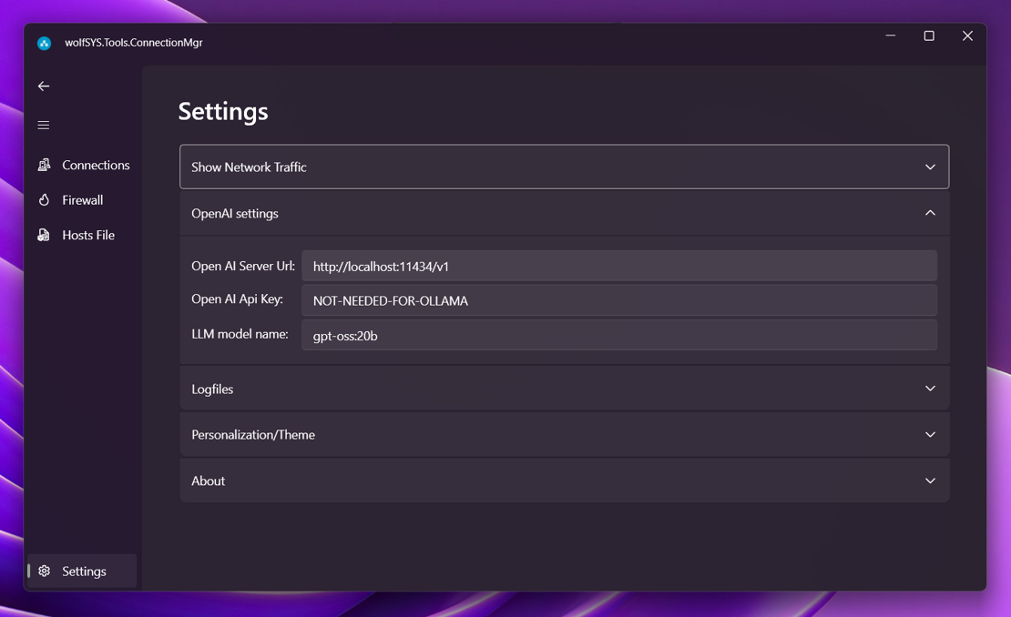Focus the LLM model name field
This screenshot has width=1011, height=617.
tap(619, 335)
